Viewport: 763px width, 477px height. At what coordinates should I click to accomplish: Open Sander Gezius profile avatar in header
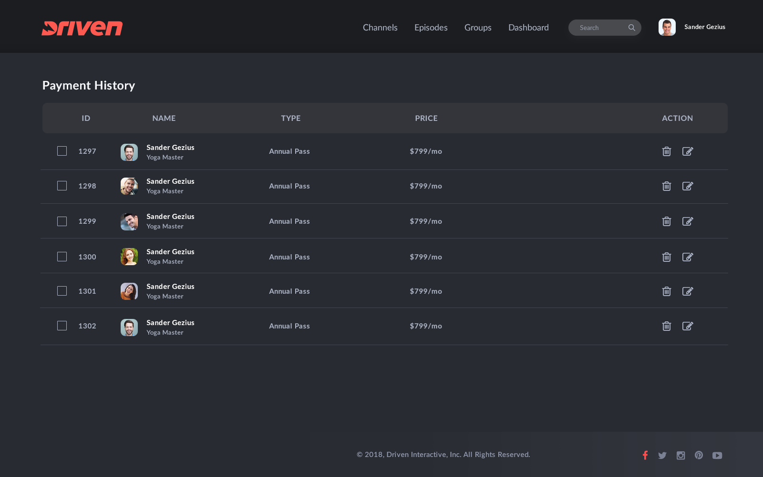point(667,27)
